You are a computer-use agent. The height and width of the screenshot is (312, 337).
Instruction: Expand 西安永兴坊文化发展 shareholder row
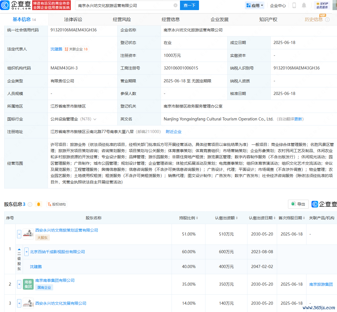point(19,303)
